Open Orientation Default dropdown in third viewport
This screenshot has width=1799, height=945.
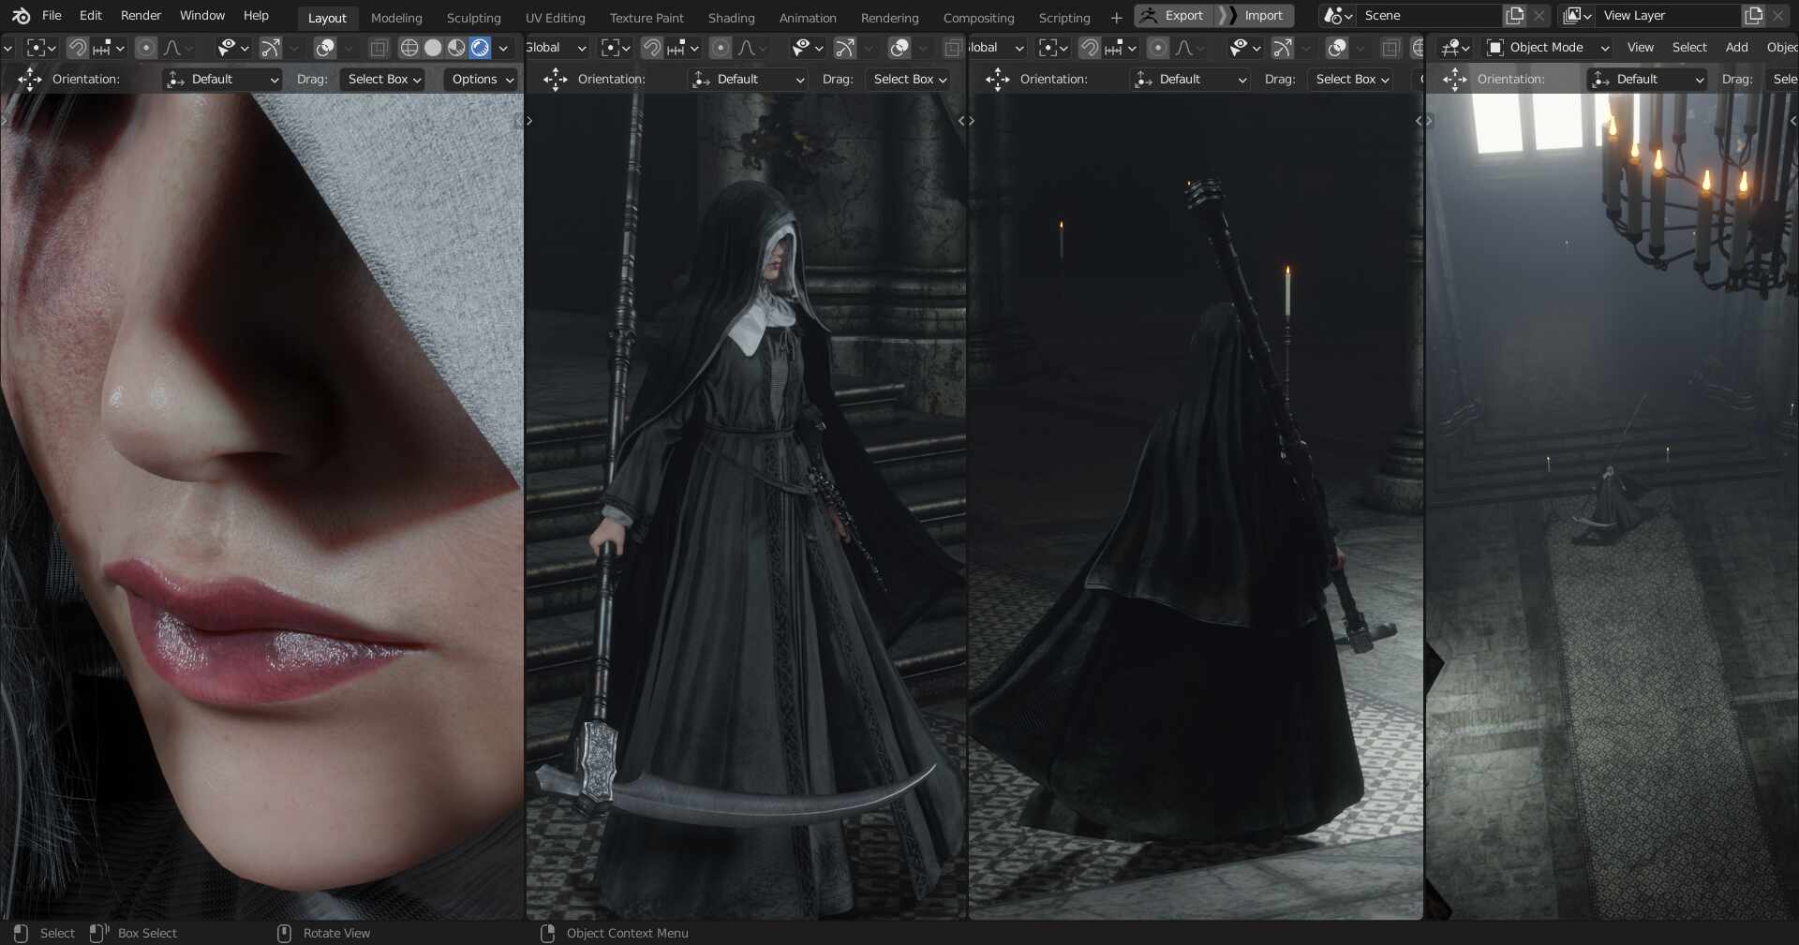(1190, 80)
